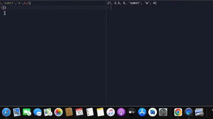Click the editor line with 'sumit','a',4,6]
The image size is (213, 119).
click(x=15, y=3)
